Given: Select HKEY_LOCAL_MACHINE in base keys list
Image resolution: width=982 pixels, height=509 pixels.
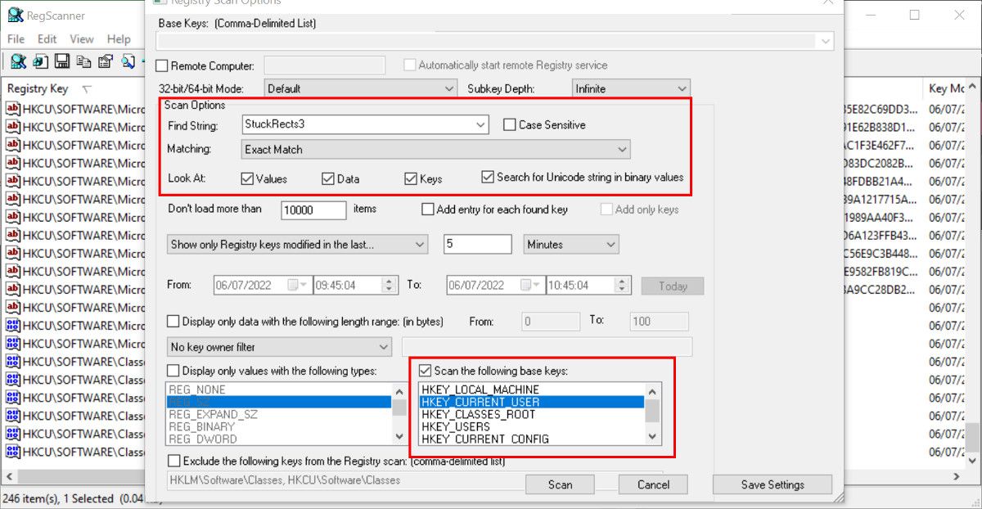Looking at the screenshot, I should click(531, 390).
